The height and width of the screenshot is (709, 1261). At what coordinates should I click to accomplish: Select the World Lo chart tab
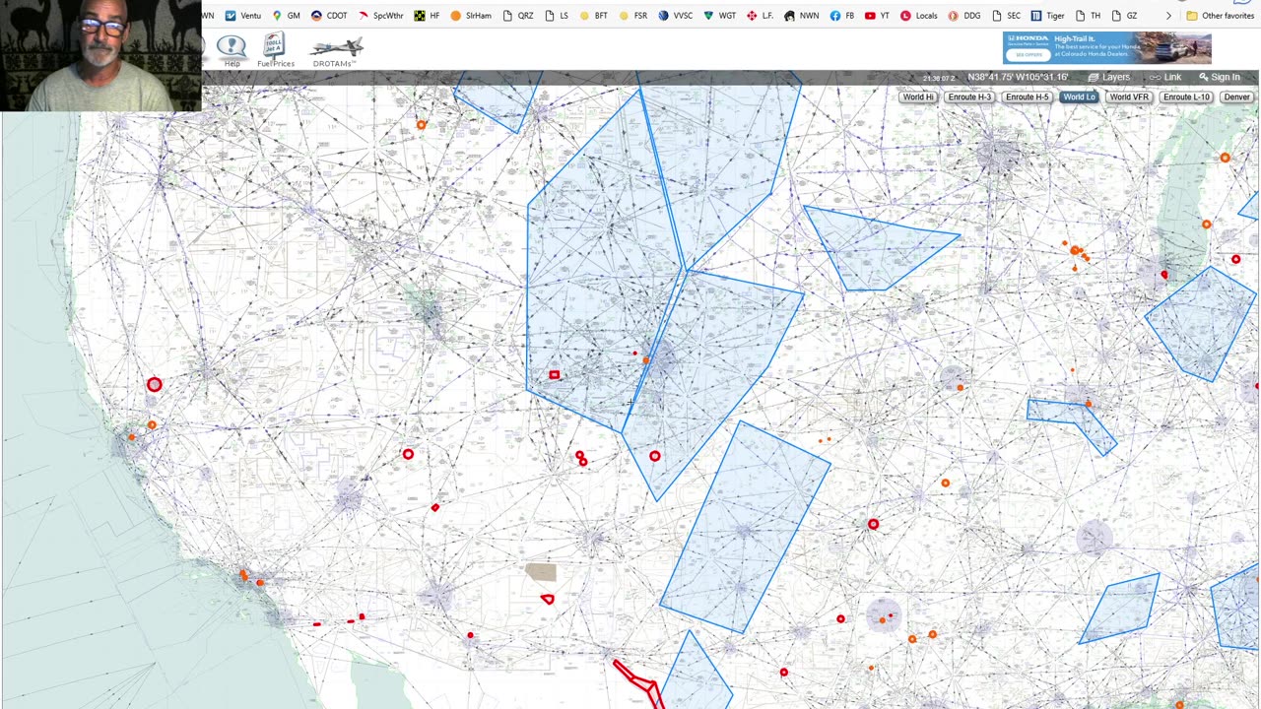(x=1079, y=97)
